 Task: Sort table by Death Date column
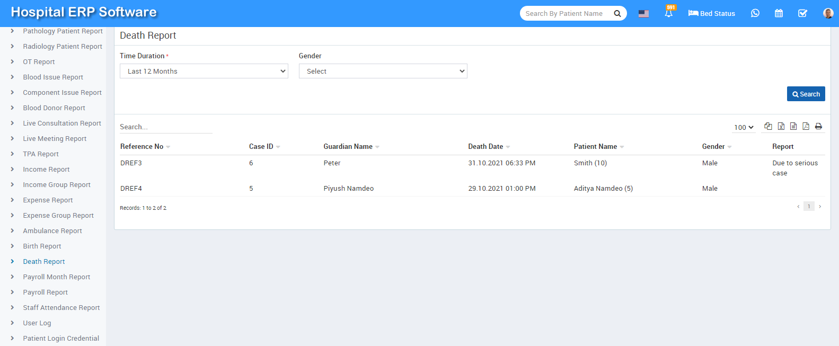tap(485, 147)
